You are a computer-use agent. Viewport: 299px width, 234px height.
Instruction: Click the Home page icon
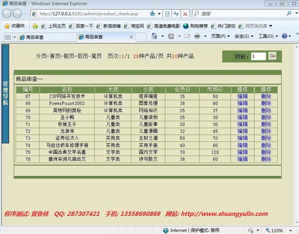tap(154, 36)
